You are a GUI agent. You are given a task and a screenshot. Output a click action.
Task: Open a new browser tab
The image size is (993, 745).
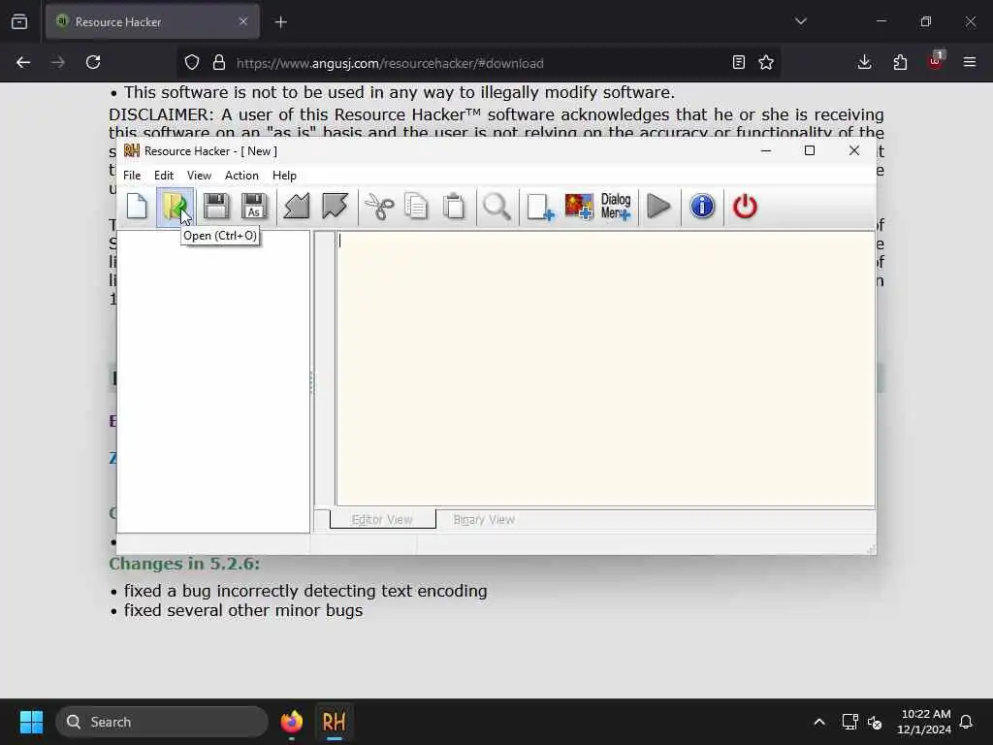(281, 22)
